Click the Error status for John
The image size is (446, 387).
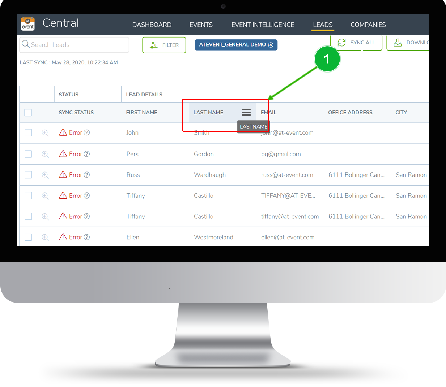pos(76,132)
